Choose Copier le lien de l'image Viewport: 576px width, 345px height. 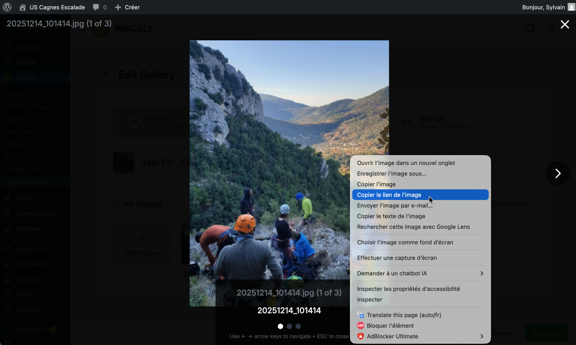pyautogui.click(x=389, y=195)
